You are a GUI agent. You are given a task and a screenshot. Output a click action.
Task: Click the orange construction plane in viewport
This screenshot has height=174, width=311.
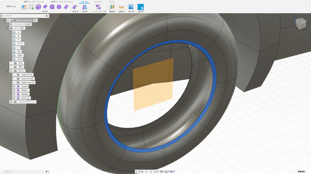[153, 84]
